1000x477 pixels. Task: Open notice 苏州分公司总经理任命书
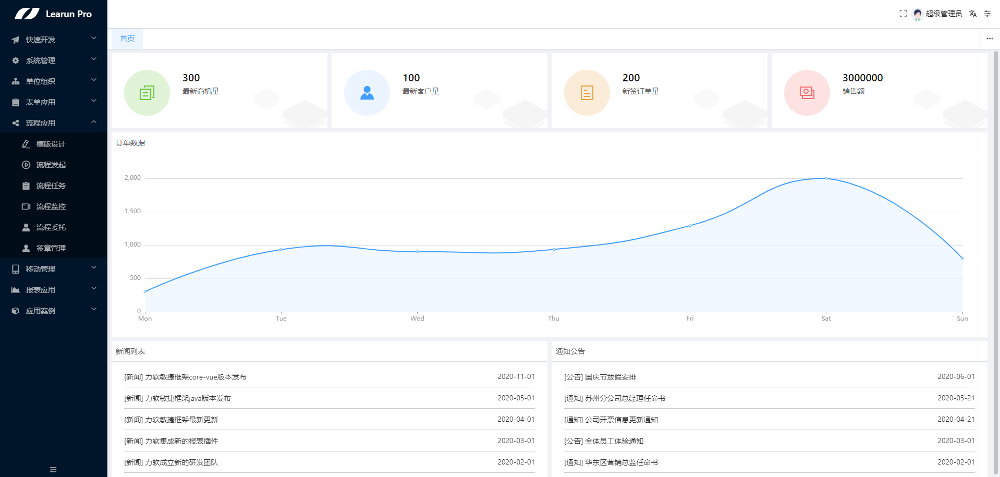(x=615, y=398)
